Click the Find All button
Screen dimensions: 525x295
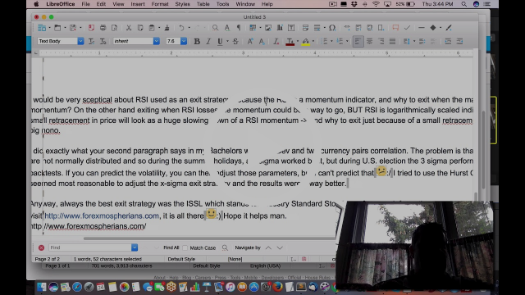coord(171,247)
